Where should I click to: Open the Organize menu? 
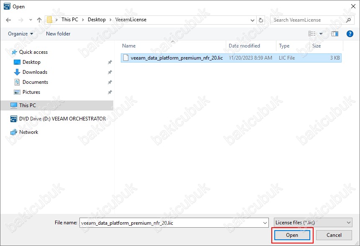pos(20,34)
